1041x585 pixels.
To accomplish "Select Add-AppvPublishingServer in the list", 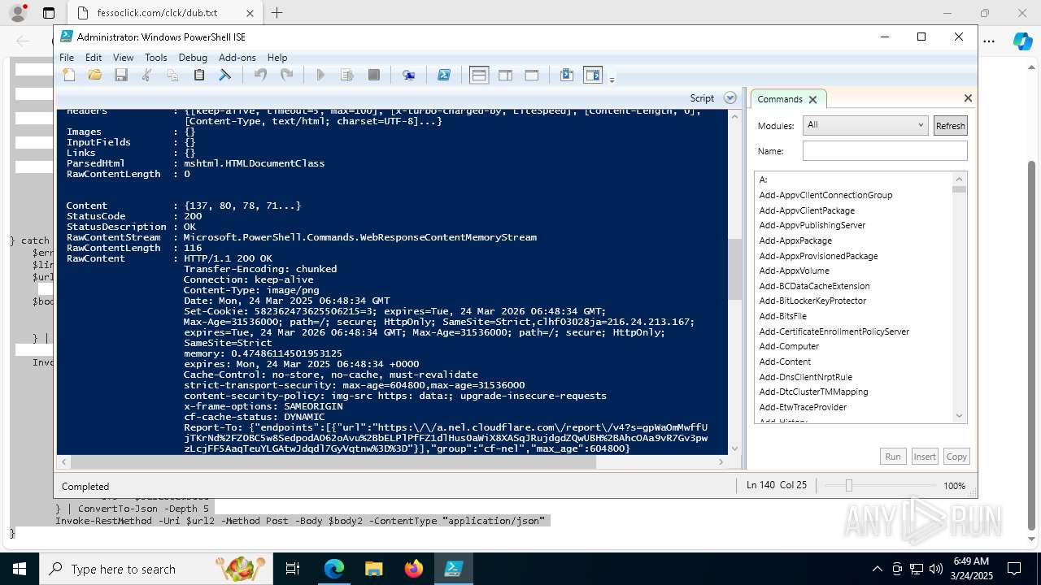I will pyautogui.click(x=812, y=225).
